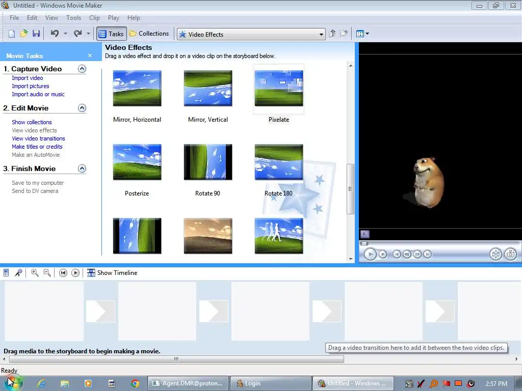Click the Zoom Timeline Out magnifier

click(47, 273)
